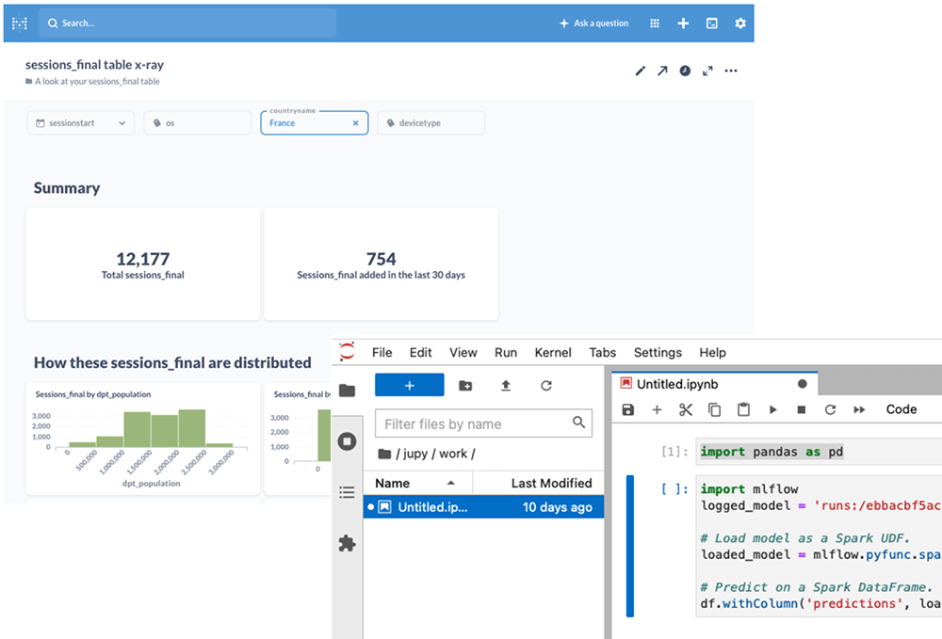Image resolution: width=942 pixels, height=639 pixels.
Task: Open the Code cell type dropdown
Action: tap(901, 409)
